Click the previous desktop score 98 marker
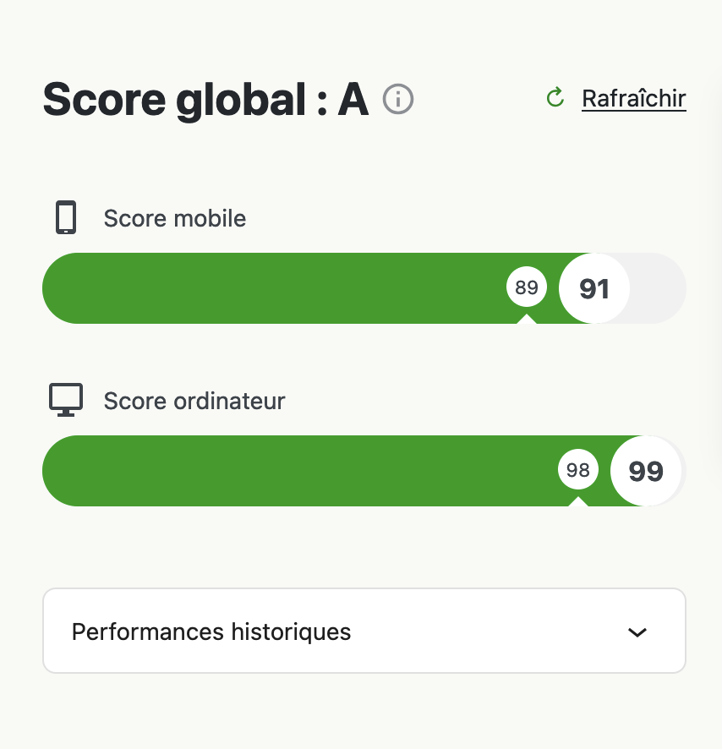 click(577, 469)
